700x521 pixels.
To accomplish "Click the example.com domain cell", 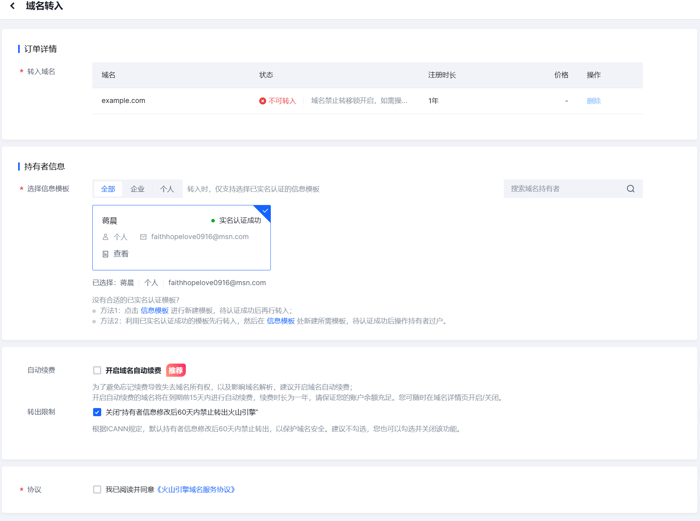I will (x=123, y=101).
